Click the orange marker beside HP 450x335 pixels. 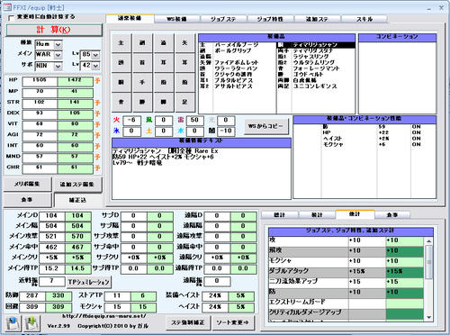[97, 81]
